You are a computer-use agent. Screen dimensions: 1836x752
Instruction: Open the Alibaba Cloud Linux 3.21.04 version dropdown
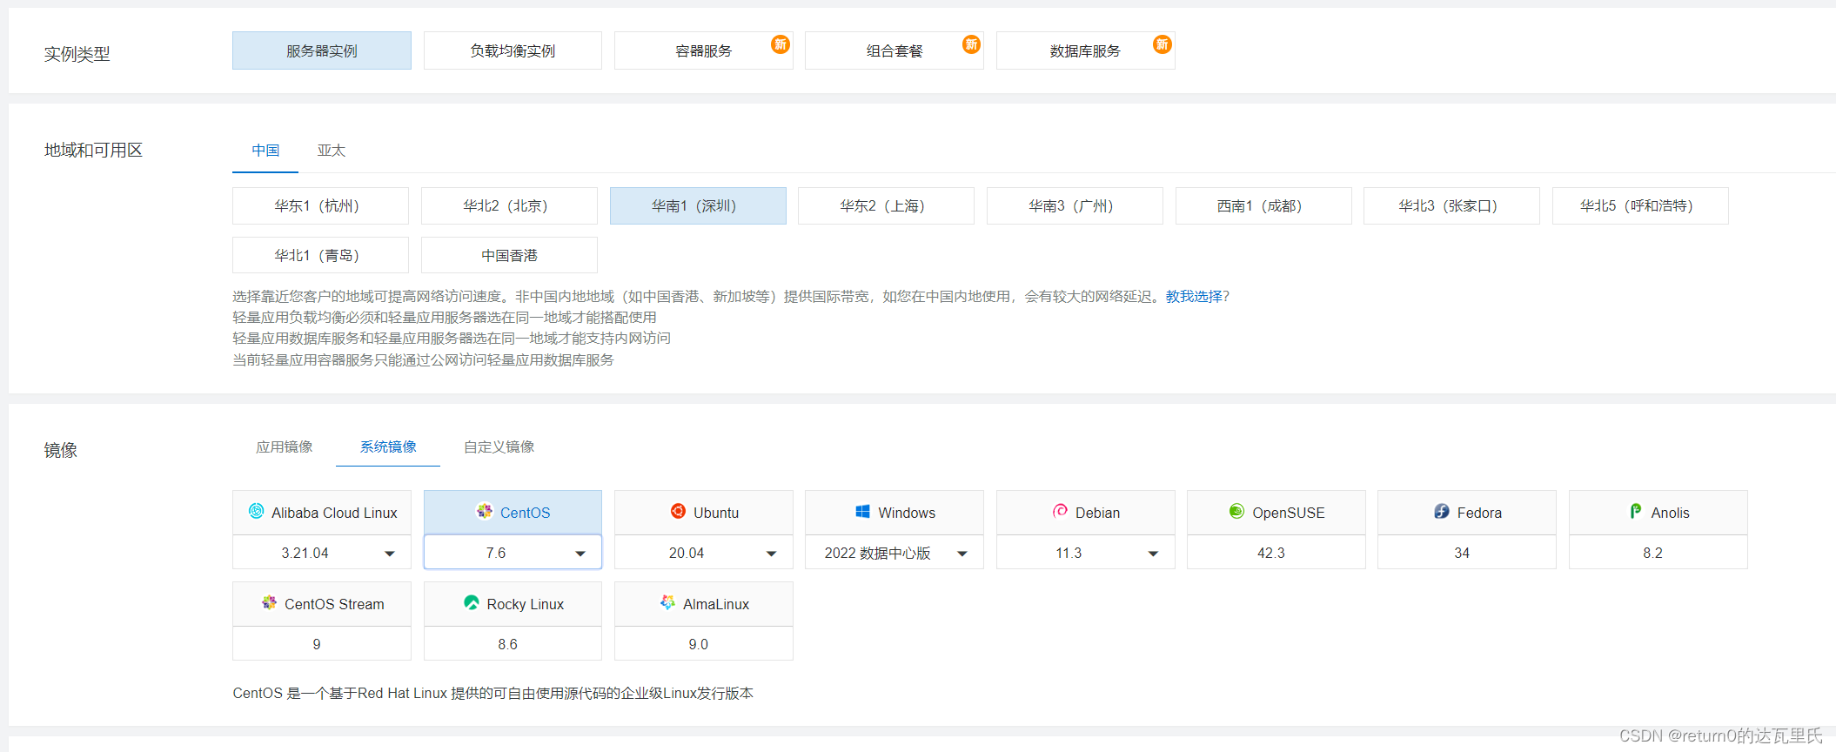(322, 553)
